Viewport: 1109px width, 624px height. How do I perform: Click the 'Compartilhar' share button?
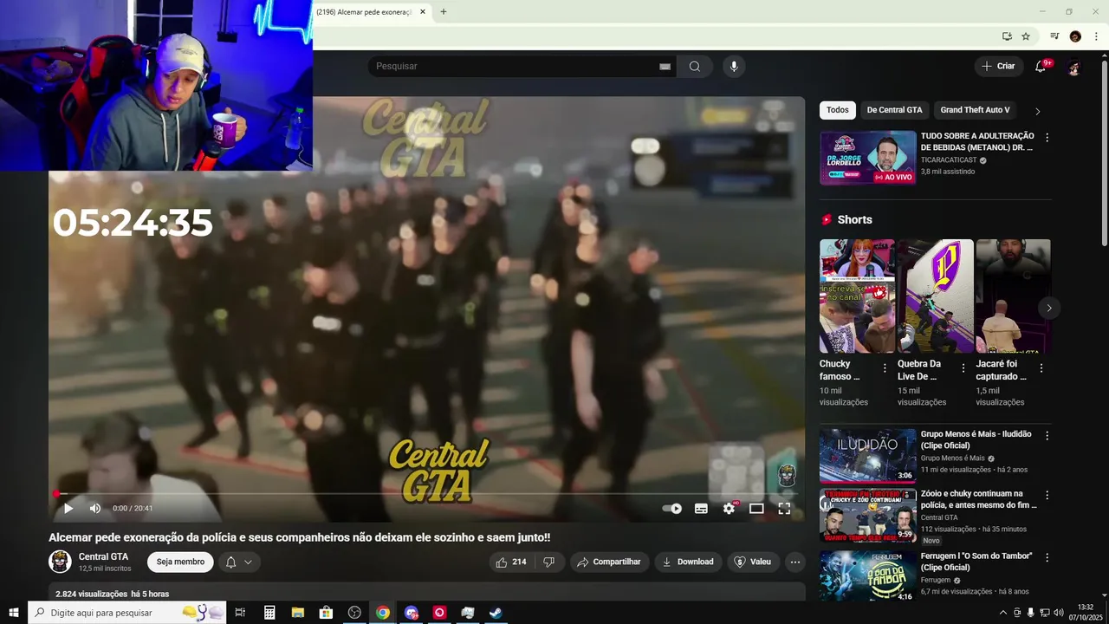point(609,562)
